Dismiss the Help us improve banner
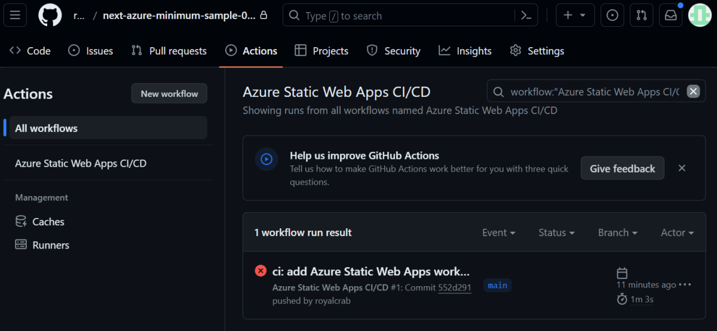 point(682,168)
